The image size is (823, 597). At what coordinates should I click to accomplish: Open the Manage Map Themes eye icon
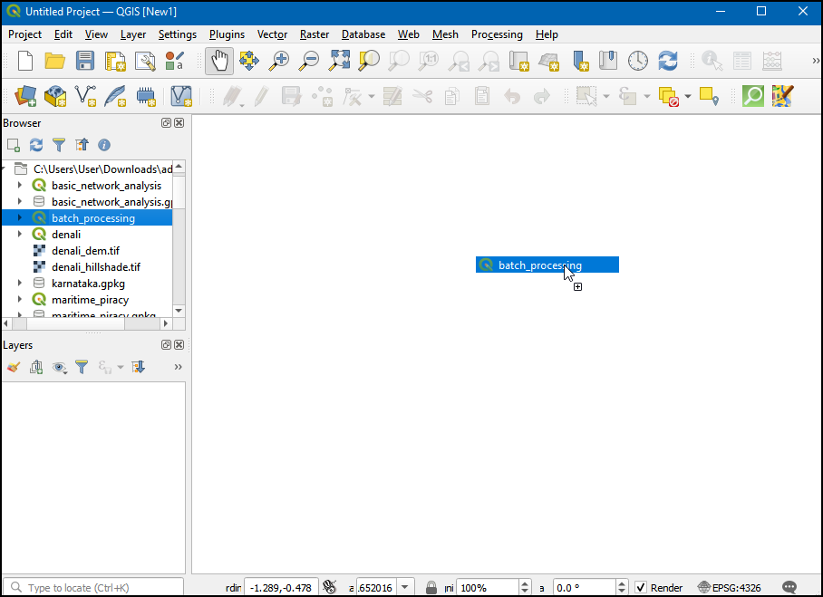pos(59,367)
